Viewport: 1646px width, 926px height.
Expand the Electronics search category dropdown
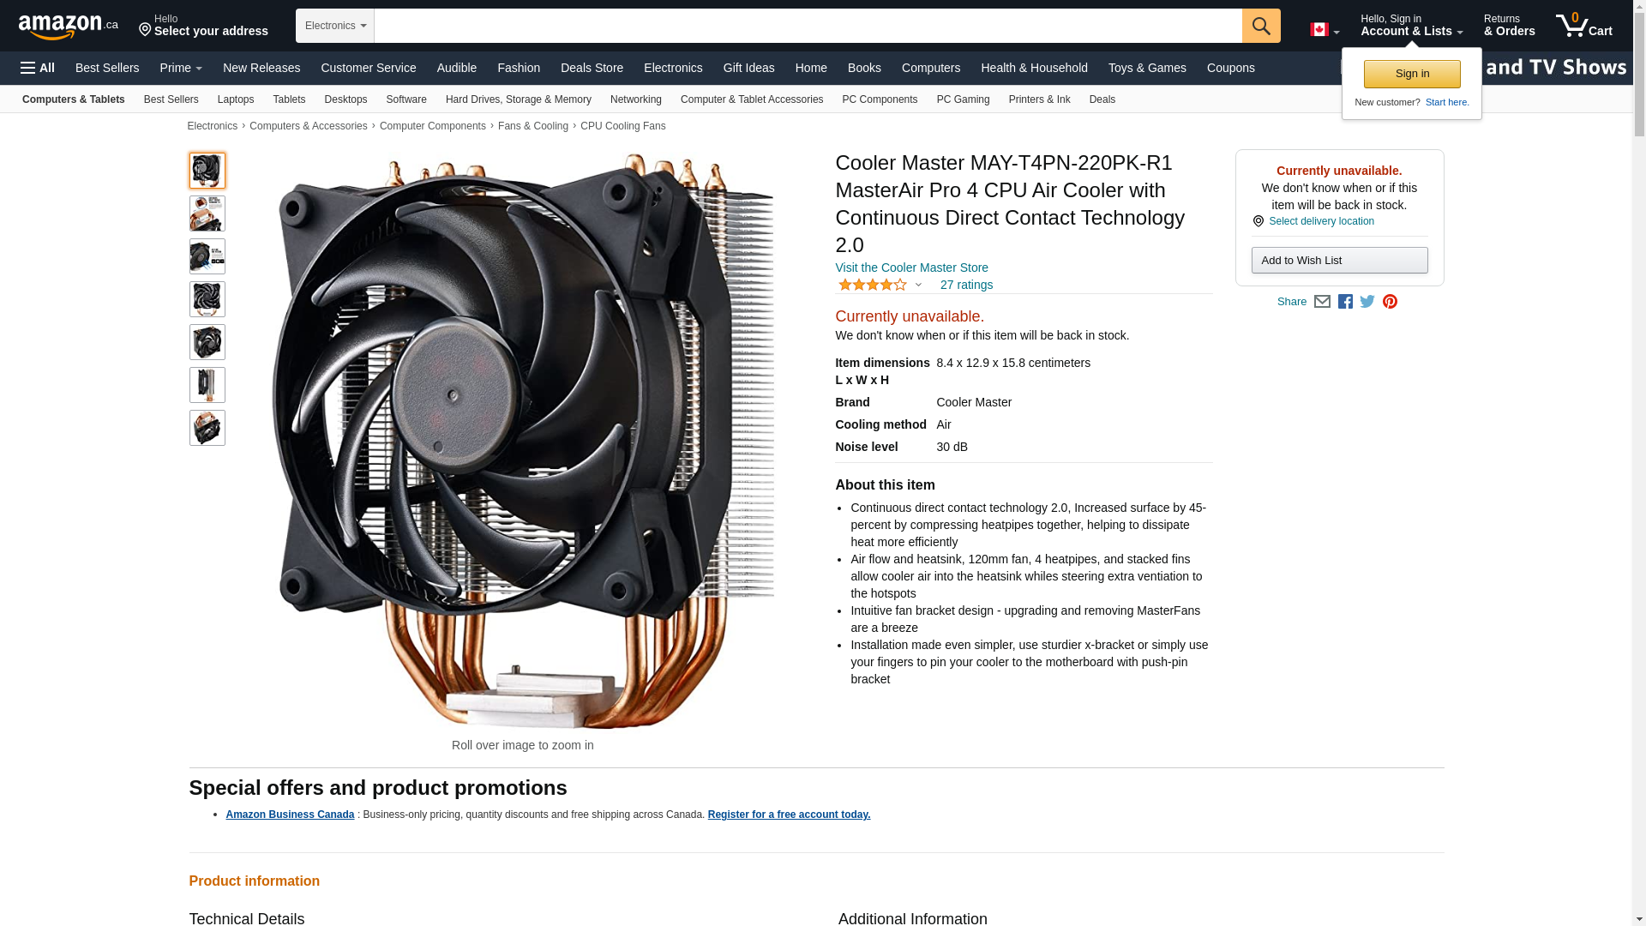(335, 26)
